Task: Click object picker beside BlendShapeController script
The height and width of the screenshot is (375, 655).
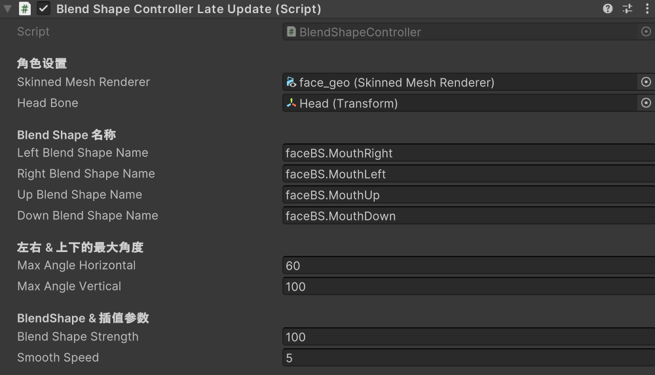Action: 646,31
